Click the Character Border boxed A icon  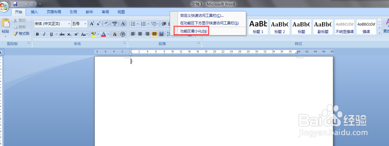123,24
